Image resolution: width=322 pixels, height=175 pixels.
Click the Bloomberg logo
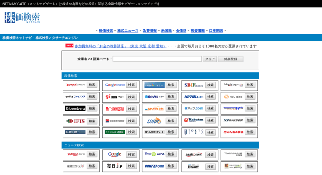click(75, 109)
